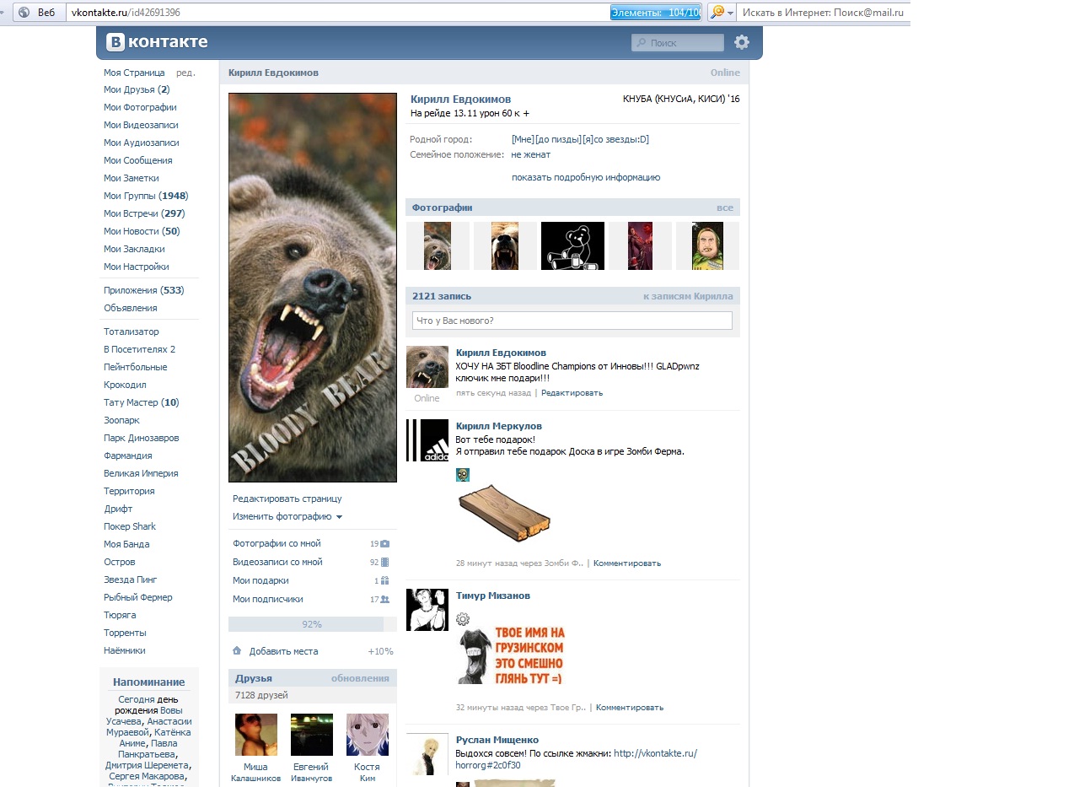
Task: Open the cartoon man with mustache thumbnail
Action: tap(707, 245)
